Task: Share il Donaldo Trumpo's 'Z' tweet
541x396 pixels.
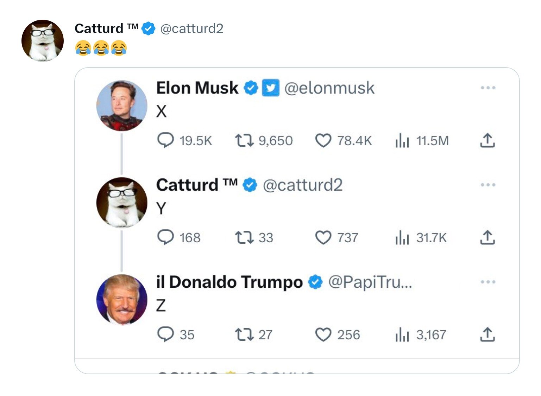Action: (x=489, y=334)
